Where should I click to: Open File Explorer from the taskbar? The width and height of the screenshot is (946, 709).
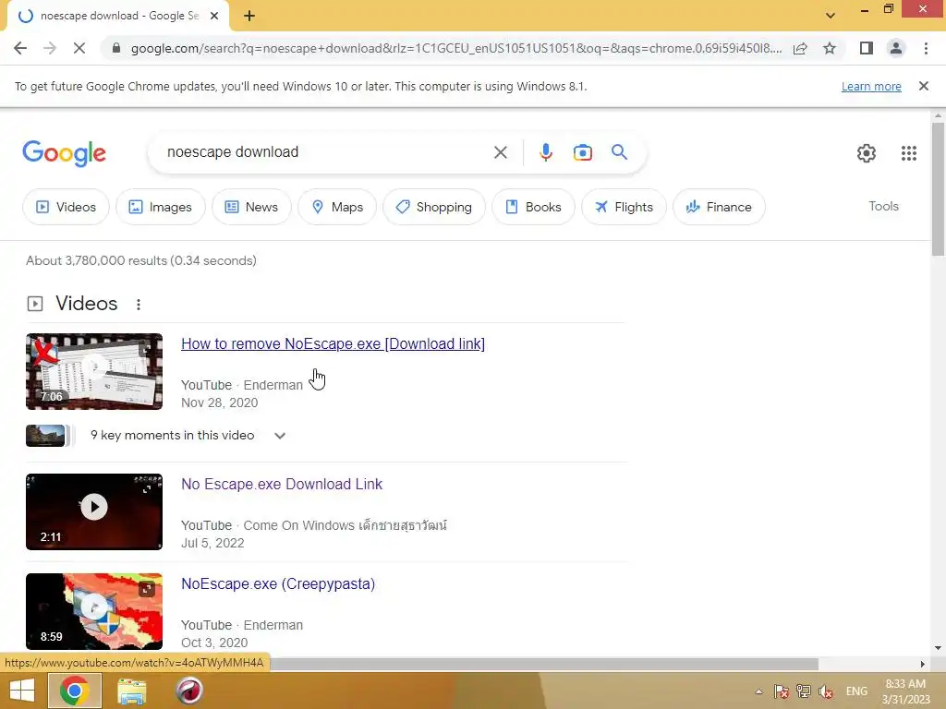pos(131,691)
